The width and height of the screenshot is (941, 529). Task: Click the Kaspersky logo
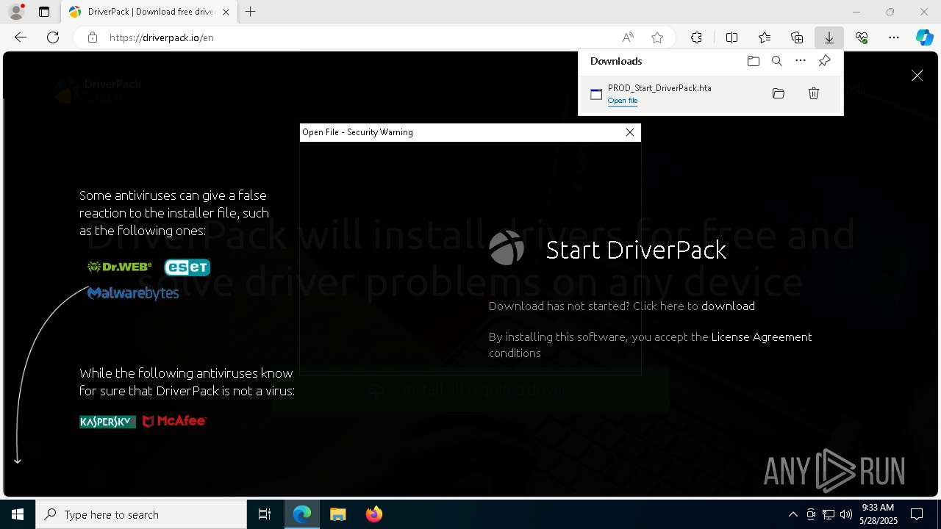107,422
